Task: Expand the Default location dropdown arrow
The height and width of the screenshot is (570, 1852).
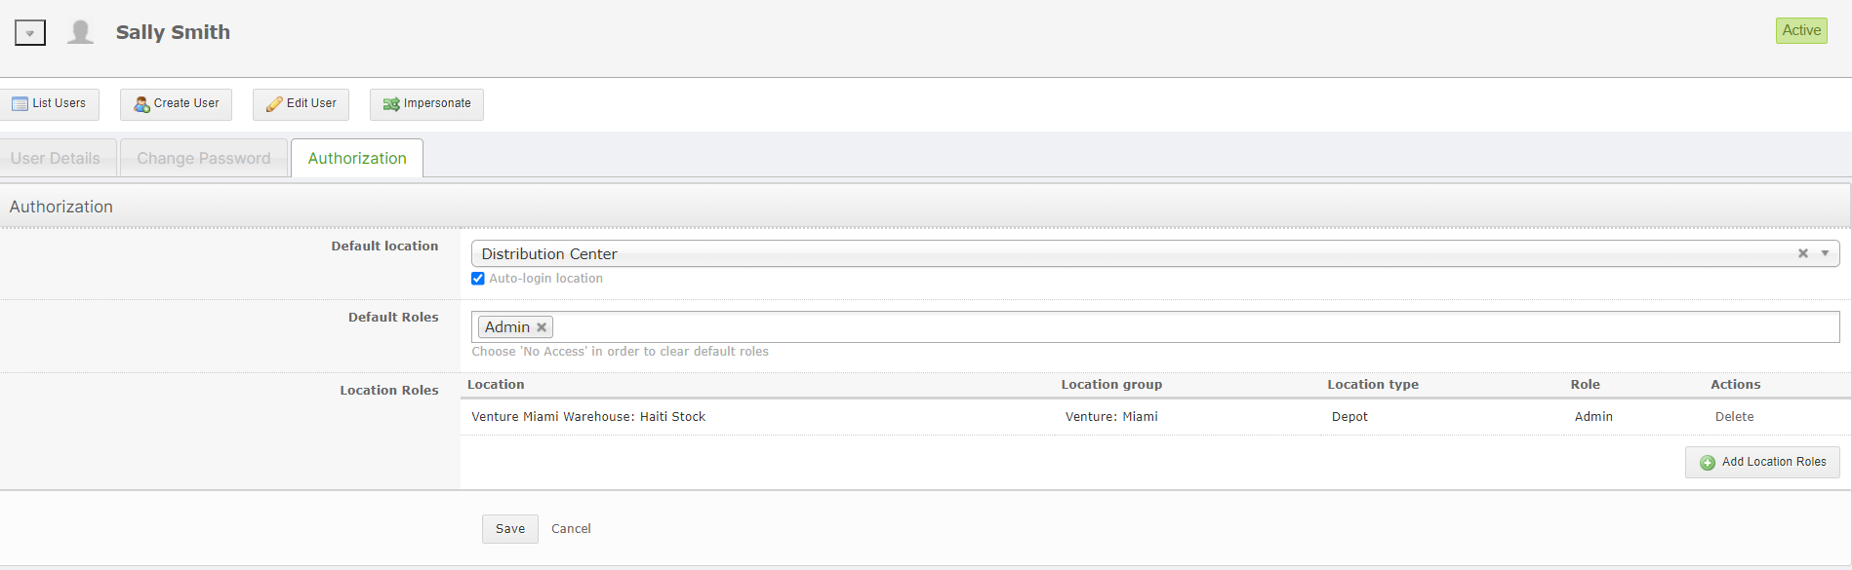Action: (x=1825, y=253)
